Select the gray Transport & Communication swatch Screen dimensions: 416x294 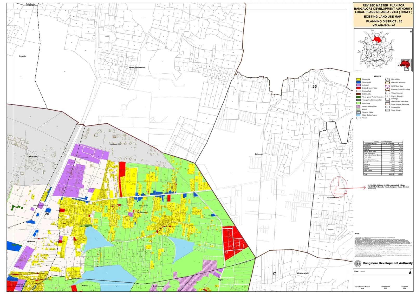358,100
